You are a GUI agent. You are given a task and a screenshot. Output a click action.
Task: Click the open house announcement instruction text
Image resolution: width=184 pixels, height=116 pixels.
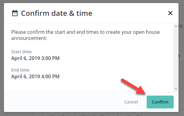[x=85, y=35]
